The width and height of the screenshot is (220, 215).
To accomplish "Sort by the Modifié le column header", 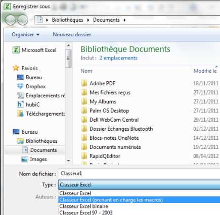I will (x=205, y=71).
